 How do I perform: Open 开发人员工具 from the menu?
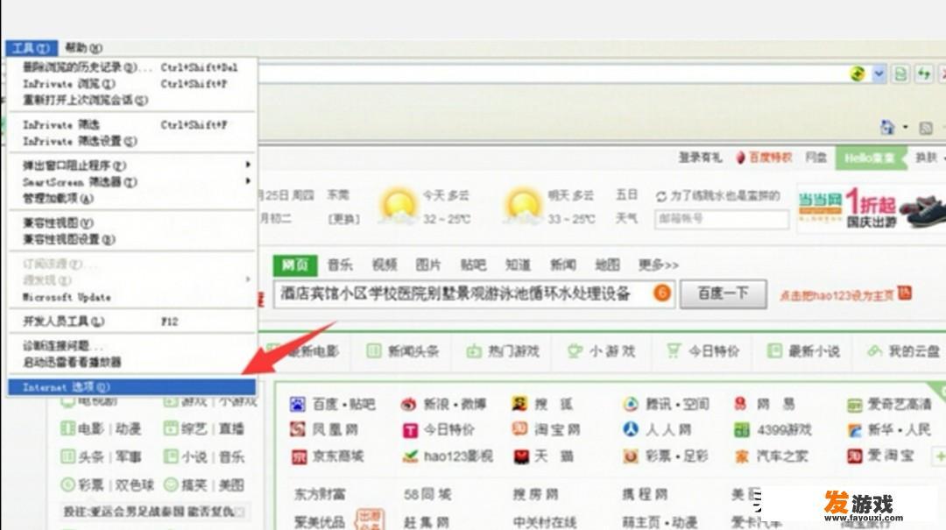pos(131,322)
